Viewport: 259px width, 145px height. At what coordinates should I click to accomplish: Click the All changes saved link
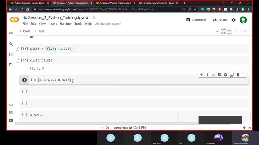pyautogui.click(x=108, y=24)
